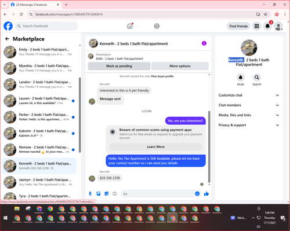Open the emoji picker
Viewport: 290px width, 231px height.
(197, 193)
